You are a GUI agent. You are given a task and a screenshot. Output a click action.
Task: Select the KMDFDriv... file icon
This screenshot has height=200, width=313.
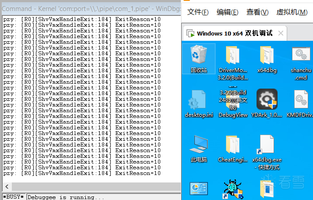[300, 104]
